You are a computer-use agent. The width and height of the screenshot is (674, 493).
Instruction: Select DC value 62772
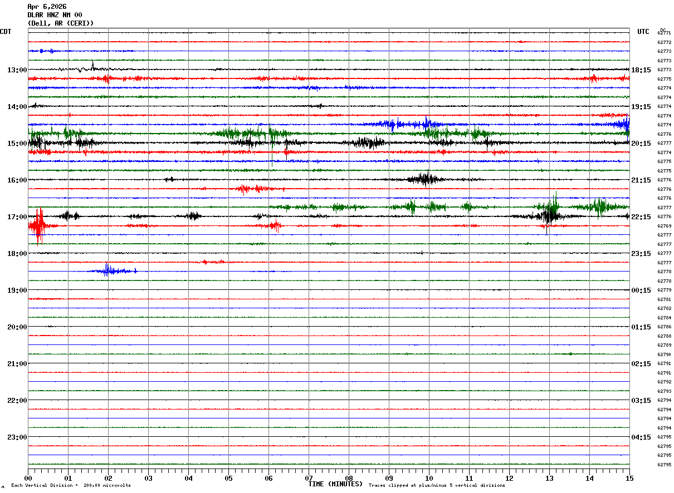664,42
